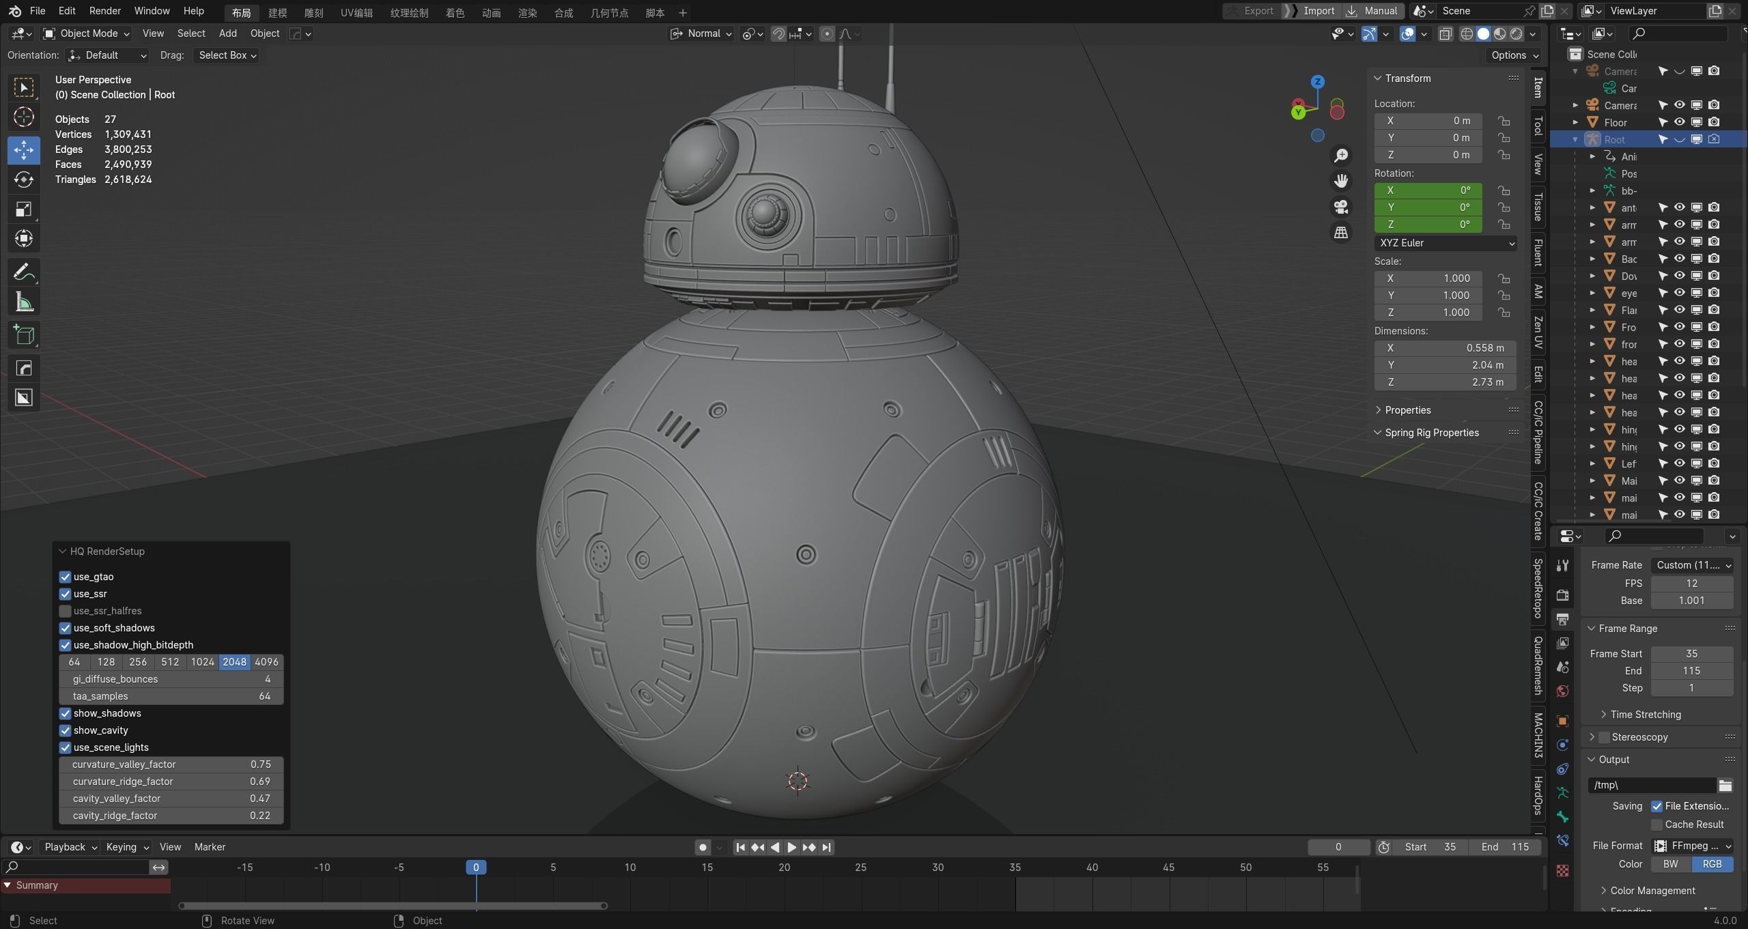
Task: Open the Render menu
Action: (104, 11)
